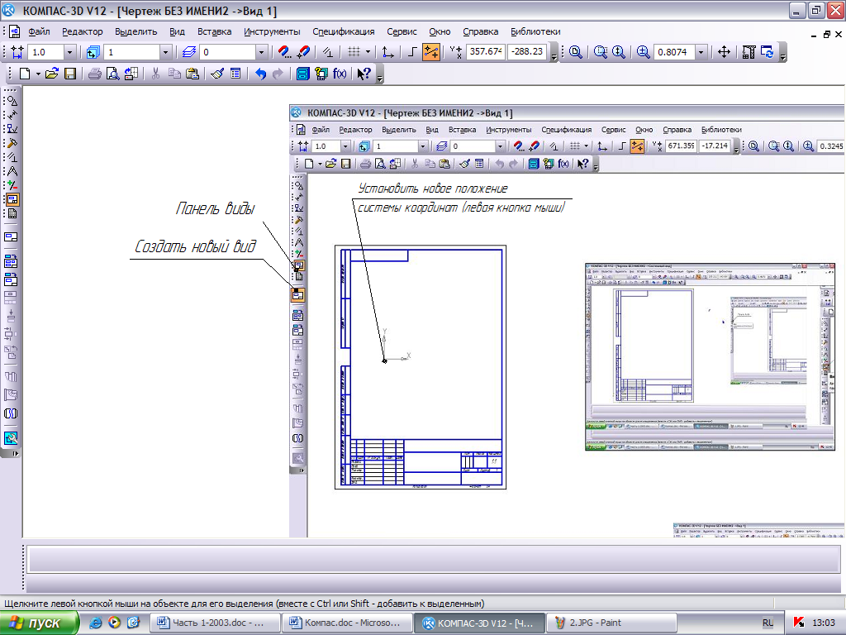This screenshot has width=846, height=635.
Task: Open the New document dropdown arrow
Action: [38, 74]
